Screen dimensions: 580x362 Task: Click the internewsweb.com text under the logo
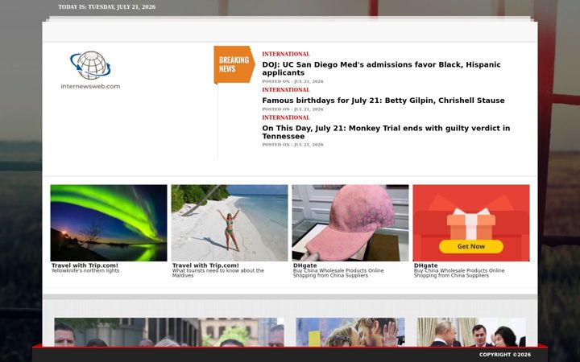tap(90, 86)
